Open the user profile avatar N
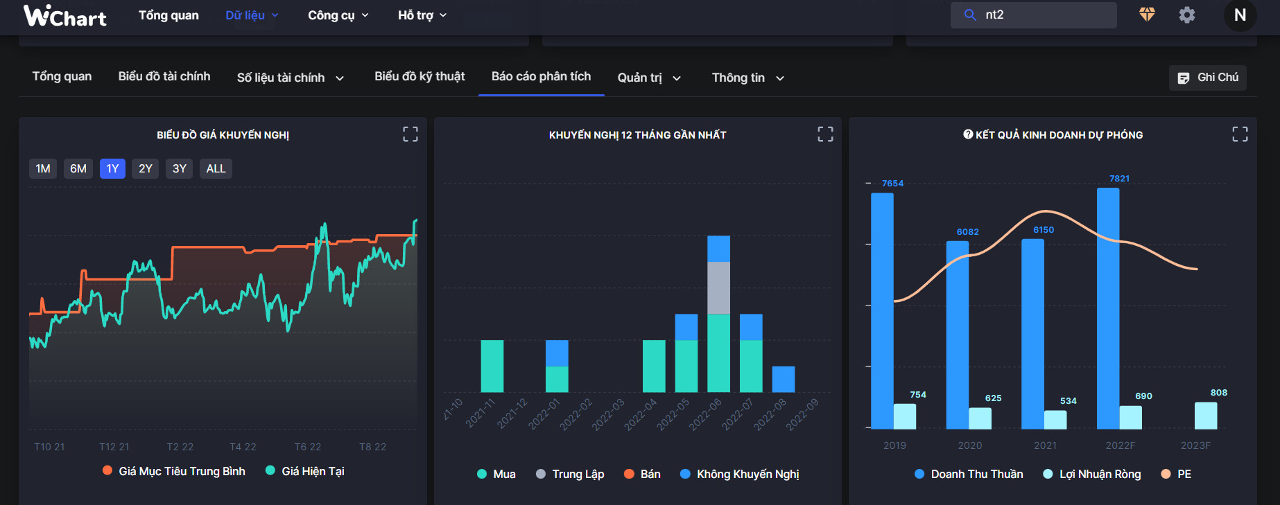The image size is (1280, 505). click(1240, 15)
